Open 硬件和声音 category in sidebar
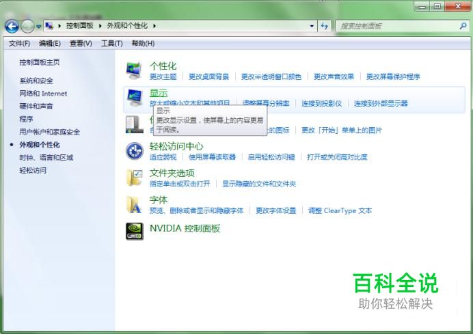Screen dimensions: 473x334 tap(36, 106)
